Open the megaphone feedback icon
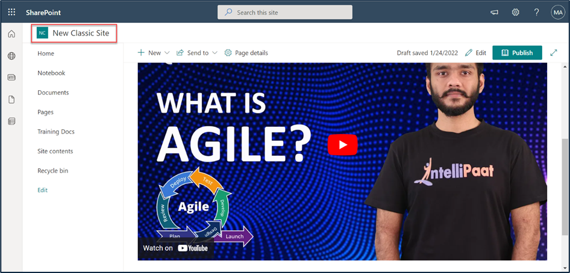 494,12
